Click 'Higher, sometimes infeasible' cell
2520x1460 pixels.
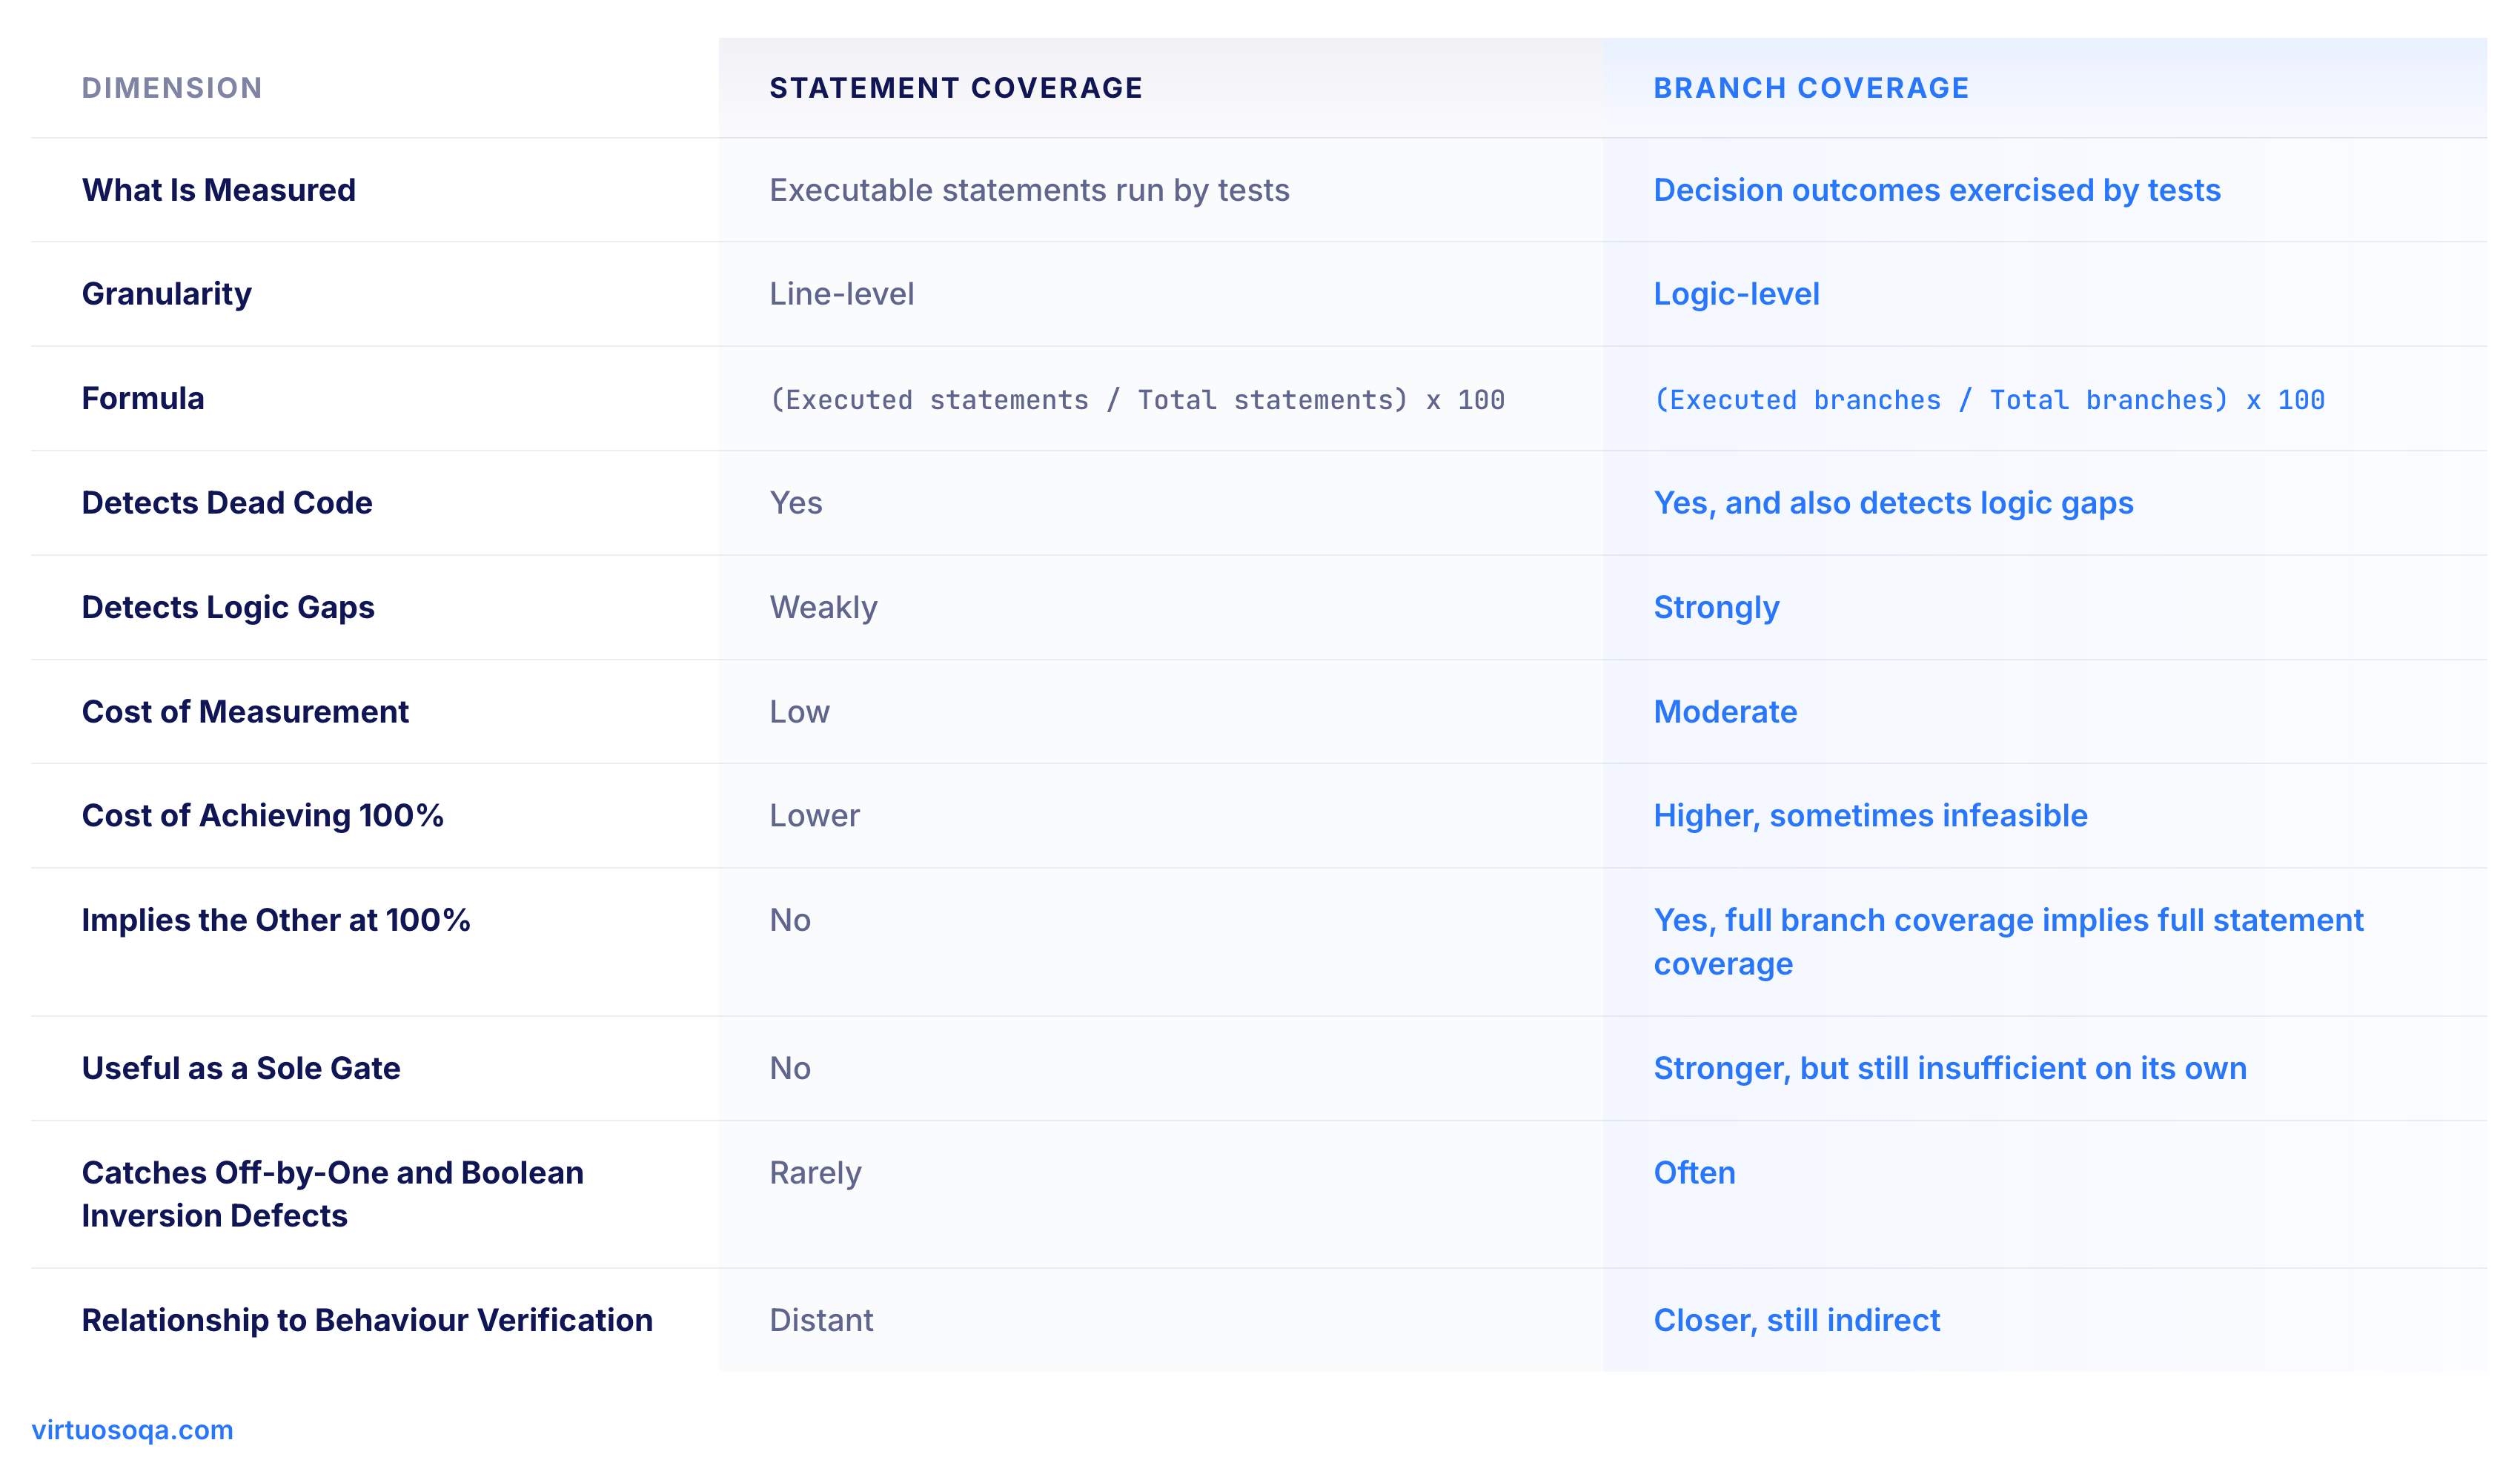1870,816
